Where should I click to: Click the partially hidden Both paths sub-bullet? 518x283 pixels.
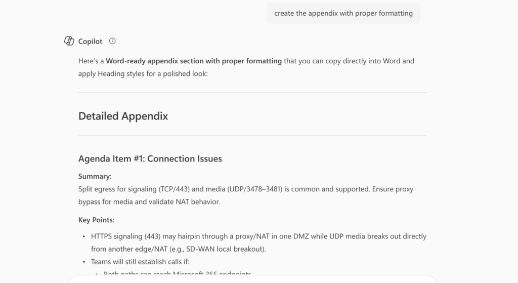coord(177,274)
